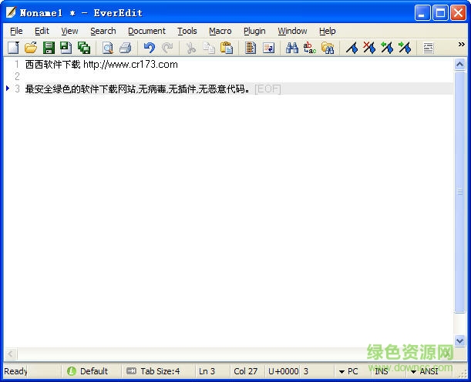Screen dimensions: 471x382
Task: Toggle column mode toolbar icon
Action: (x=251, y=48)
